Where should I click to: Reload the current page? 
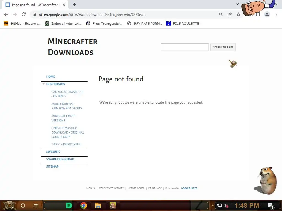click(24, 14)
